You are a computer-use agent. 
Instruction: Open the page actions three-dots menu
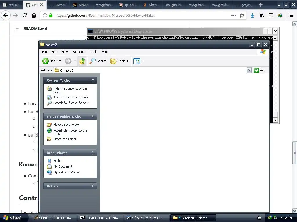pyautogui.click(x=234, y=16)
